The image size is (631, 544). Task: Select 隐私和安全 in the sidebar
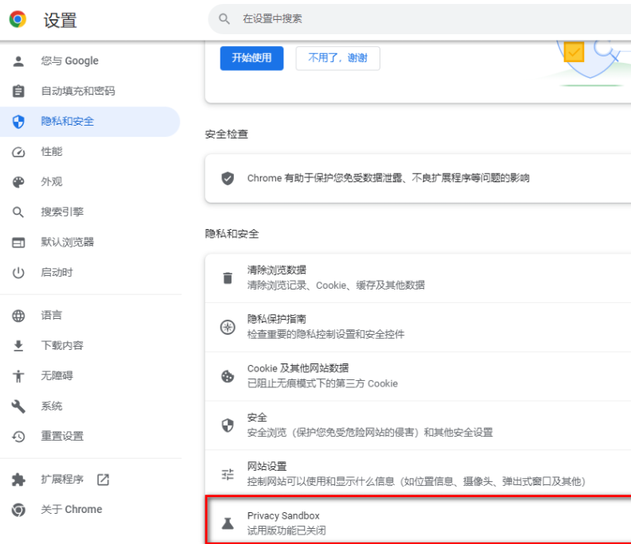[90, 122]
